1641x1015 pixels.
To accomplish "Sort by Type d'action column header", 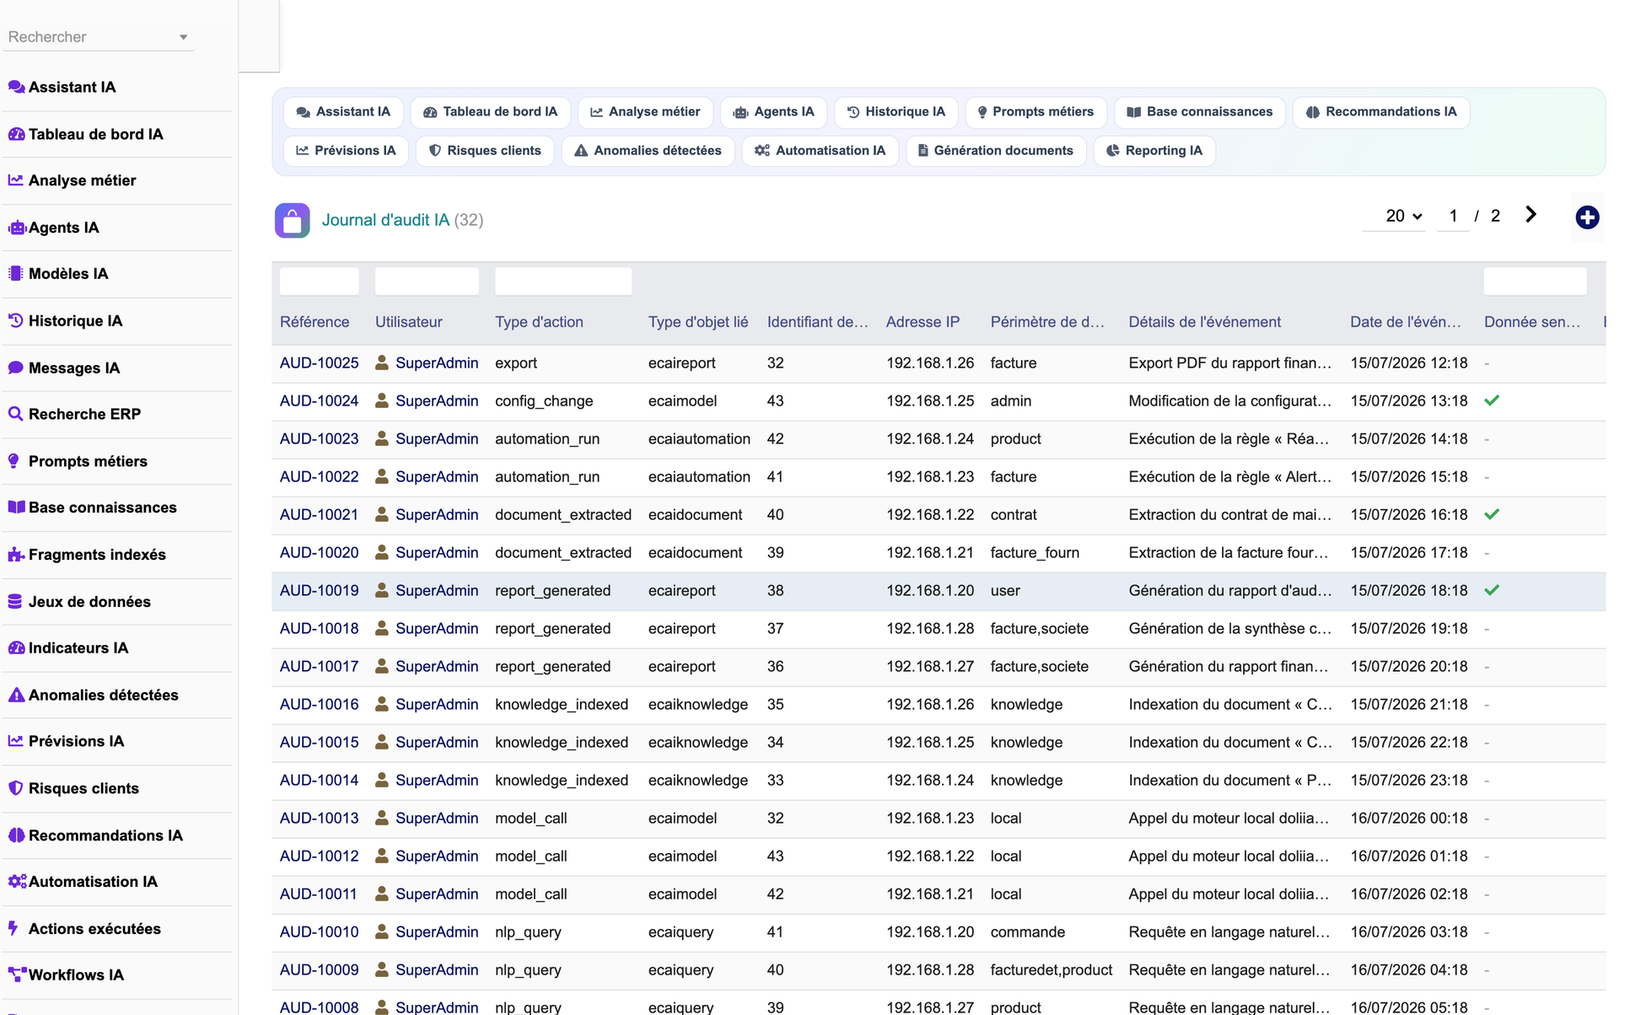I will click(x=539, y=322).
